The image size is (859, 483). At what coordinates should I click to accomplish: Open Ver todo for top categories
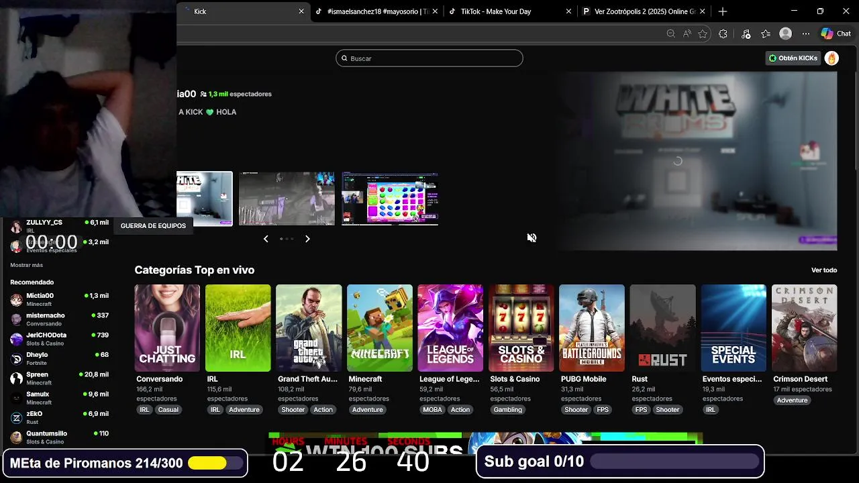[x=824, y=270]
